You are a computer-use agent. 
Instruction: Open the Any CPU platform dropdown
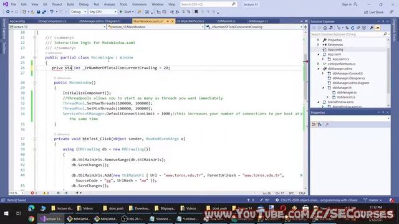[103, 12]
